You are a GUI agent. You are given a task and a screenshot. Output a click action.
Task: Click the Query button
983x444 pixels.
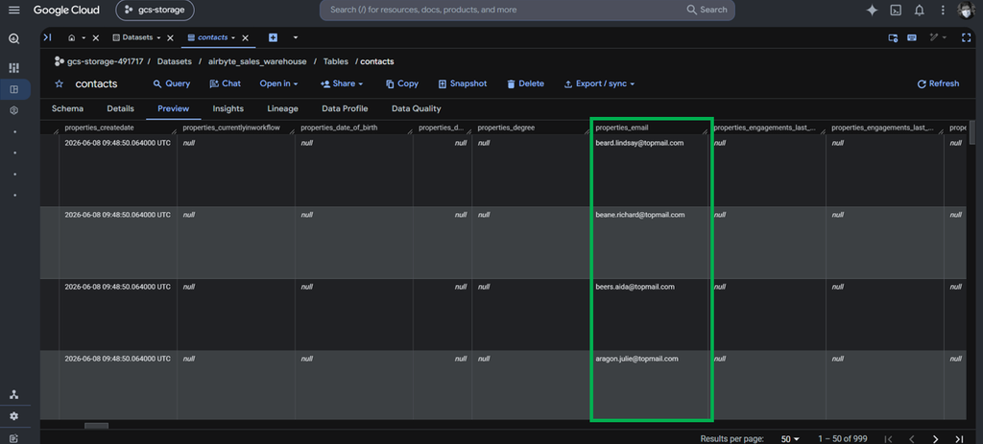[172, 83]
